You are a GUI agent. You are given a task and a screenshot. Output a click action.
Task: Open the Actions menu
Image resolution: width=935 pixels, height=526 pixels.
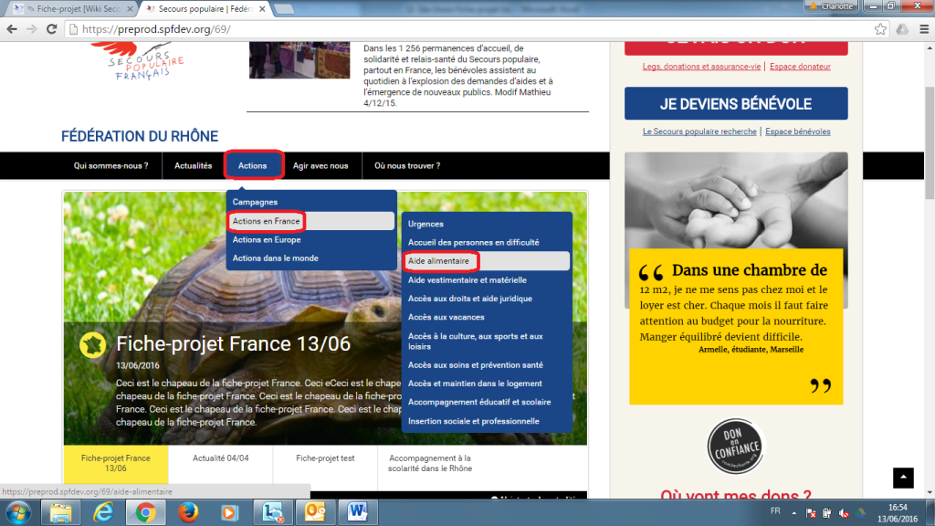coord(253,166)
